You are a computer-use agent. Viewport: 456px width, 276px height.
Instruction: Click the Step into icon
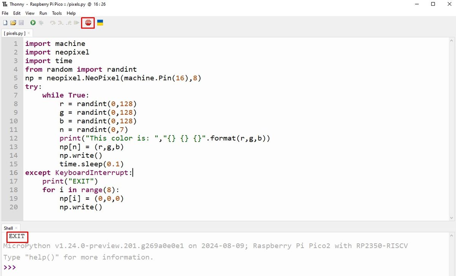pos(61,23)
